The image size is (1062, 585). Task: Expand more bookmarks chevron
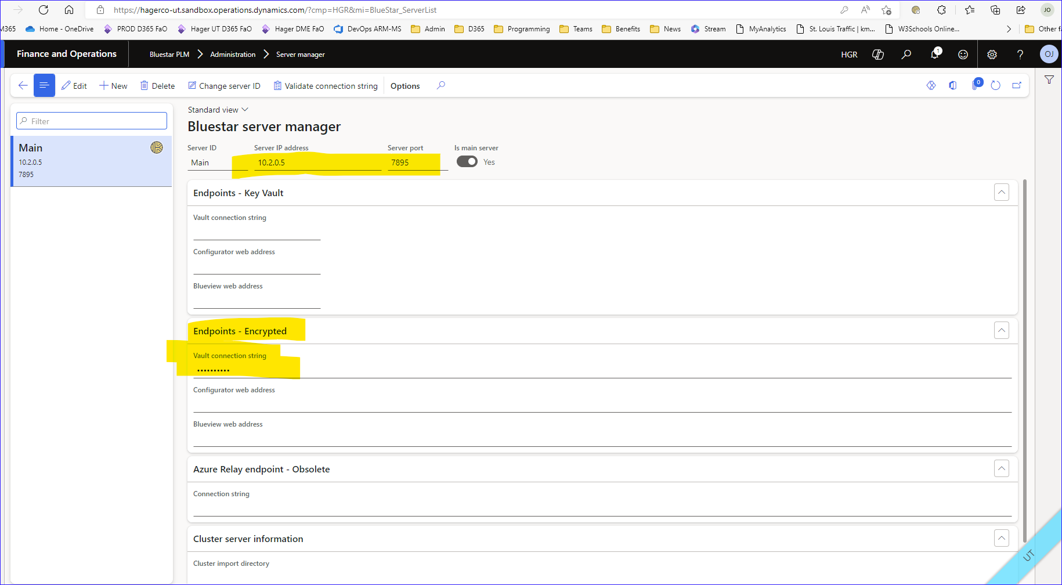[x=1009, y=29]
